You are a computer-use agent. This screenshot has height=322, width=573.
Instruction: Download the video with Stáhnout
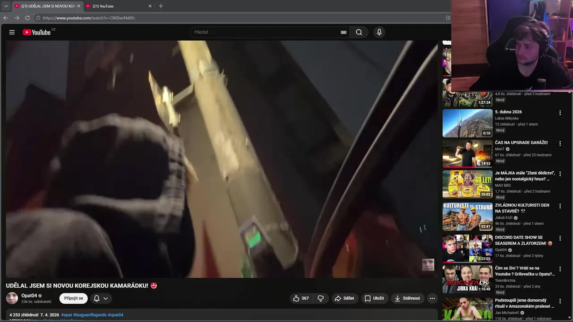(x=407, y=298)
